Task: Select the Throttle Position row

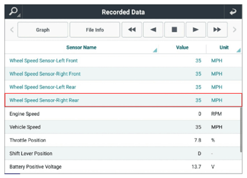Action: point(123,140)
